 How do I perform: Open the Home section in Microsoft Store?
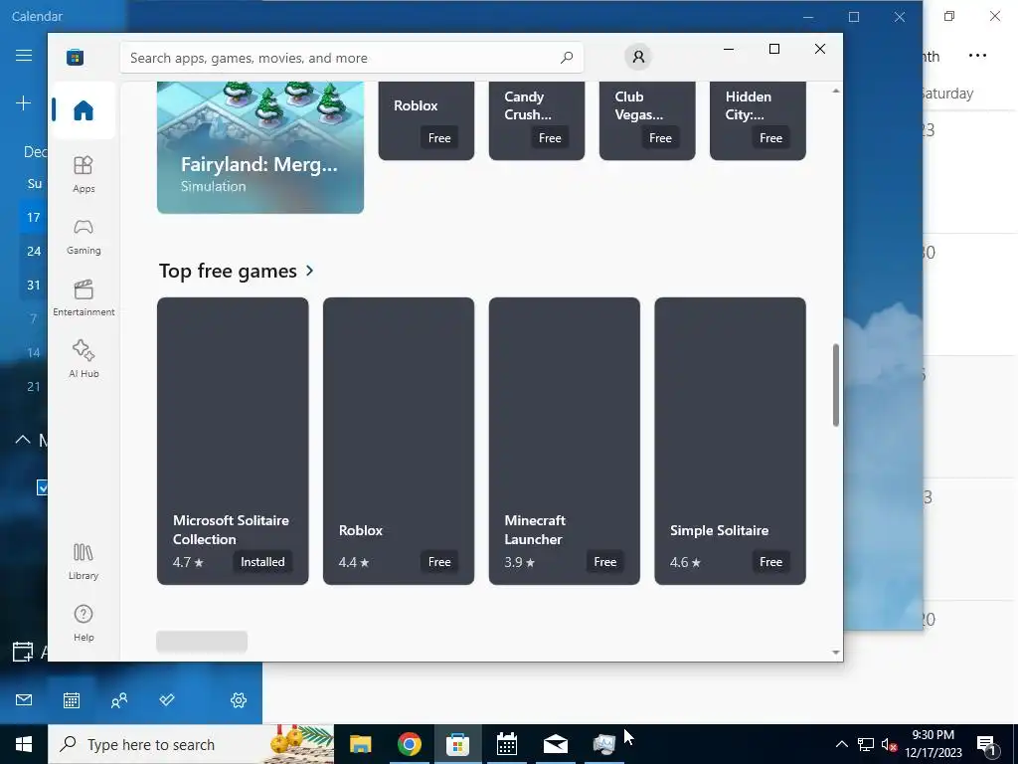[84, 109]
